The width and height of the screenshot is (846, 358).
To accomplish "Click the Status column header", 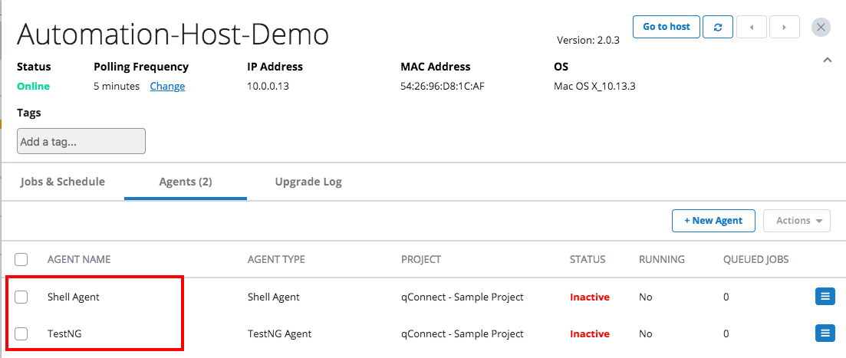I will pos(588,259).
